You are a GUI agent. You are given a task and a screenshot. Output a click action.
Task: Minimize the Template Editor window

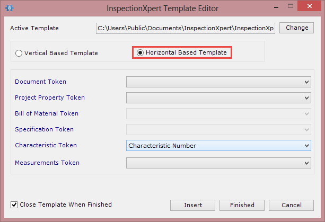[276, 7]
